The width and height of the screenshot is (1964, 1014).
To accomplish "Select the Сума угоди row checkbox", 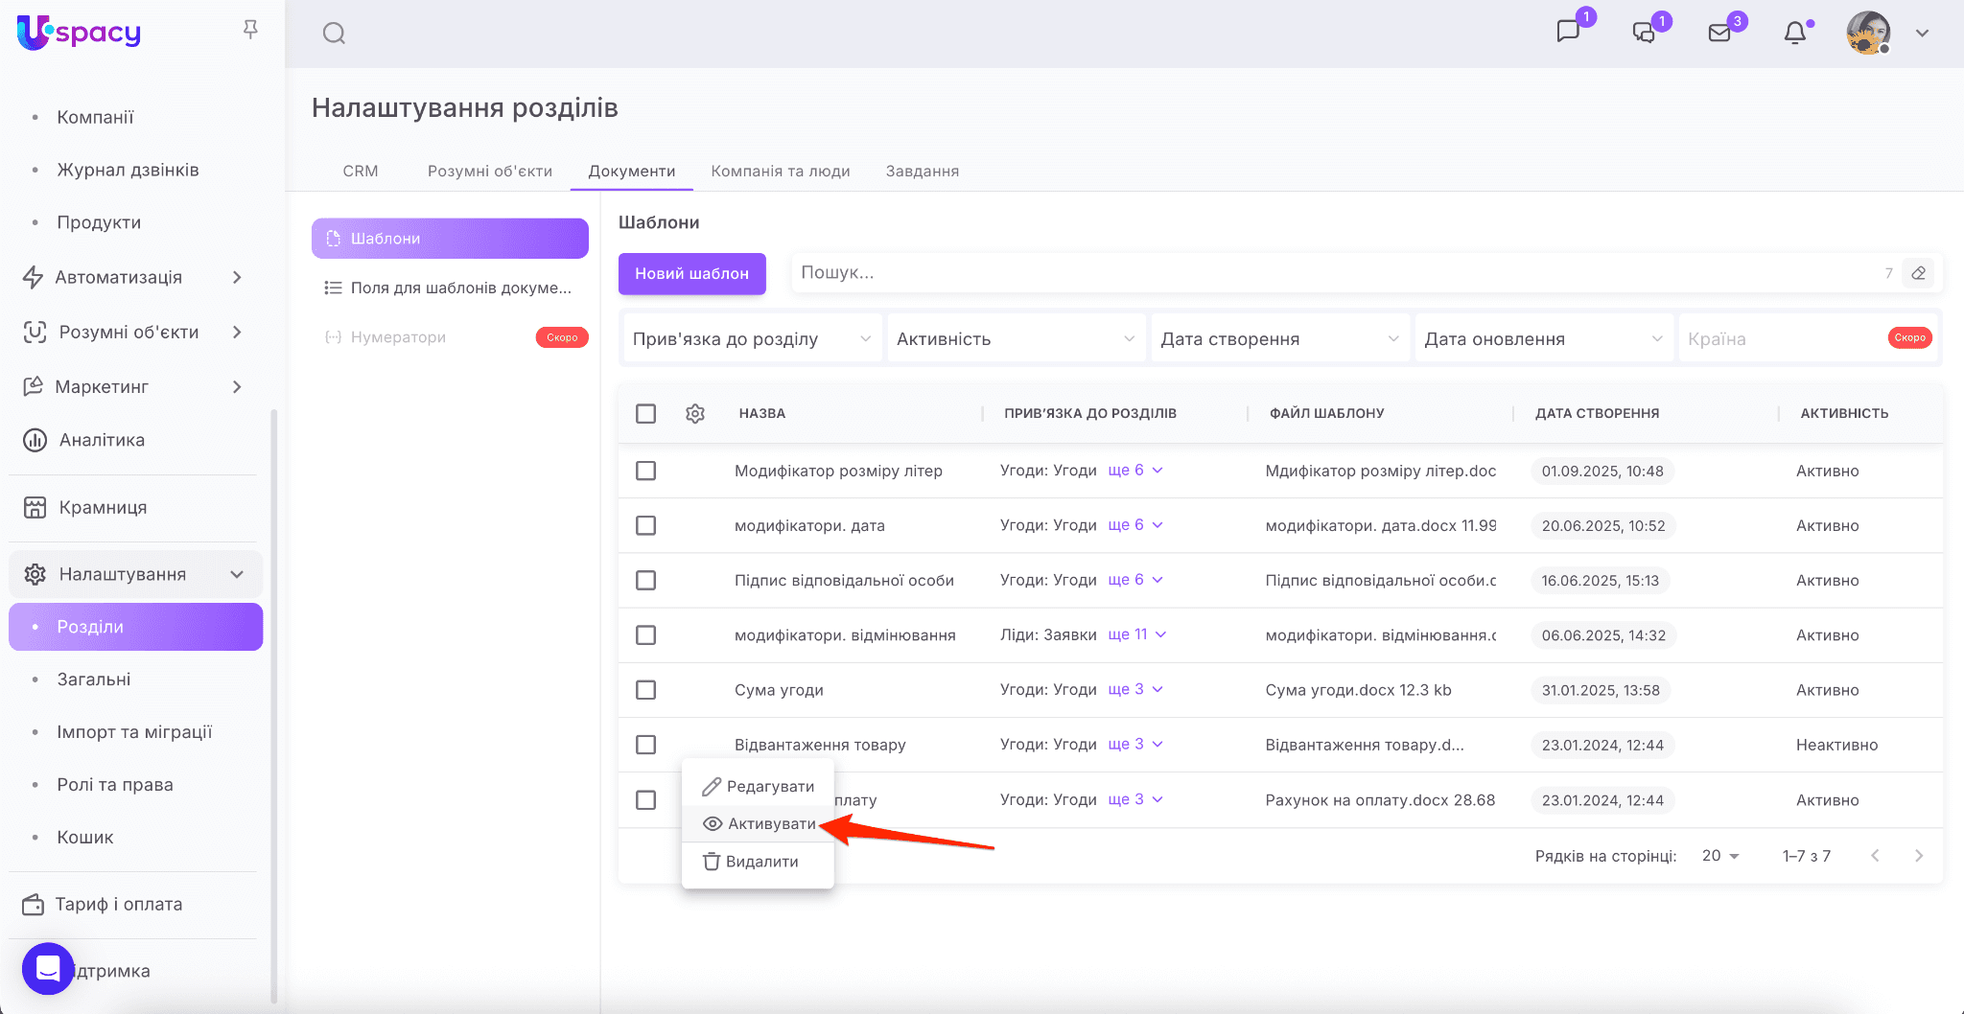I will point(646,690).
